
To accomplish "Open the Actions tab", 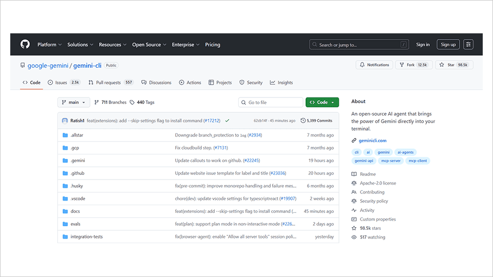I will [190, 82].
